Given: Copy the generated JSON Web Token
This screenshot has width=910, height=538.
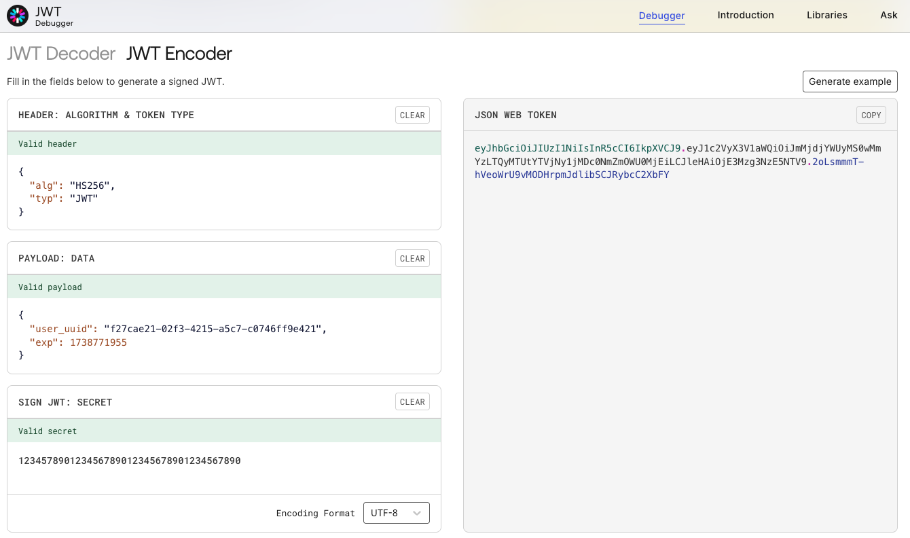Looking at the screenshot, I should pyautogui.click(x=871, y=115).
